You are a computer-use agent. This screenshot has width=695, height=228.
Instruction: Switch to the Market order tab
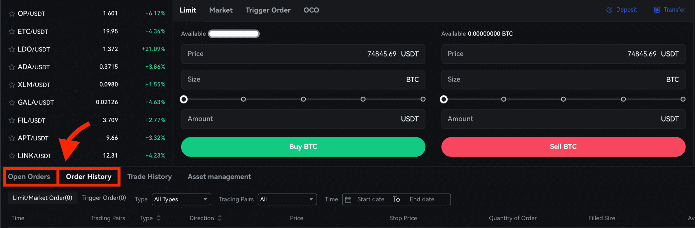[x=221, y=10]
